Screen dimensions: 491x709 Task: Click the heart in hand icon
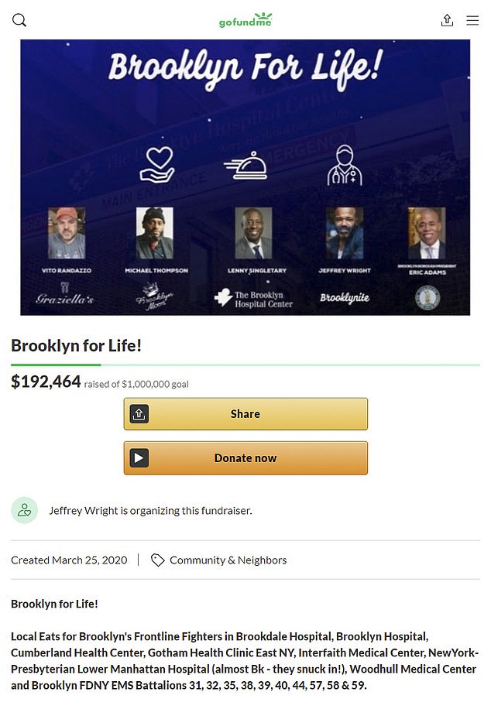[x=156, y=165]
